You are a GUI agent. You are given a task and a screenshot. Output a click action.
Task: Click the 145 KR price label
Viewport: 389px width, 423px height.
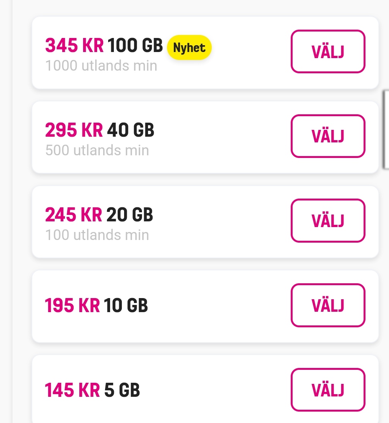(72, 390)
